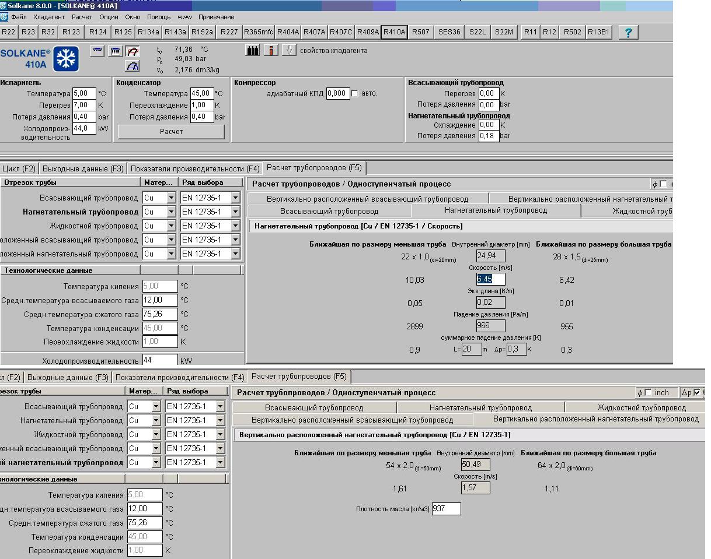Open the Опции menu

click(109, 17)
